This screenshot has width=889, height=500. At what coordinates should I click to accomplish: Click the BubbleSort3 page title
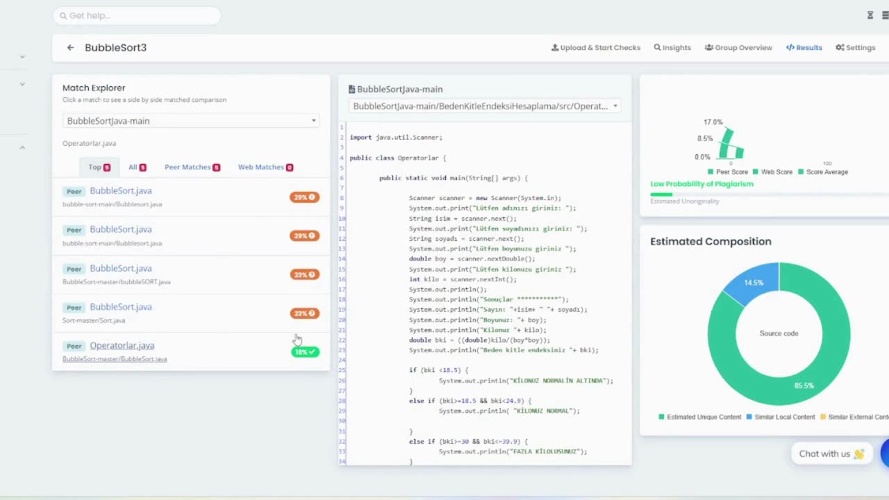tap(115, 48)
